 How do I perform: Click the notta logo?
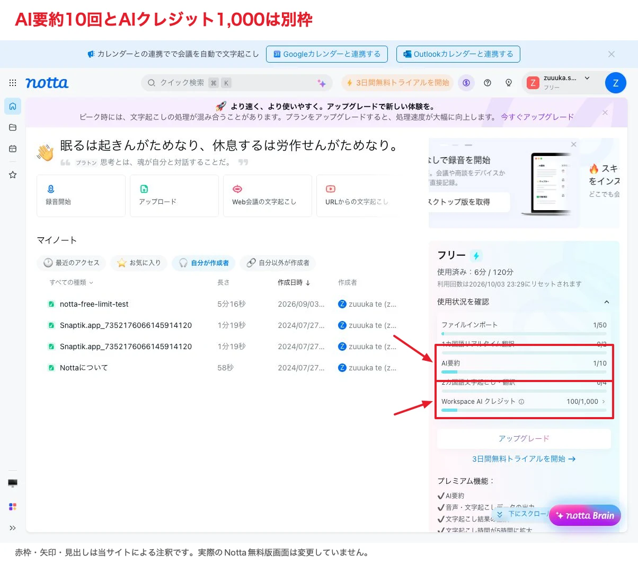47,83
